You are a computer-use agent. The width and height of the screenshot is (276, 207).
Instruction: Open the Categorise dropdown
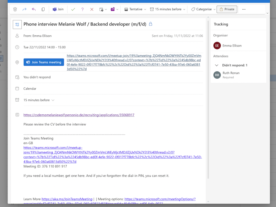(x=203, y=9)
